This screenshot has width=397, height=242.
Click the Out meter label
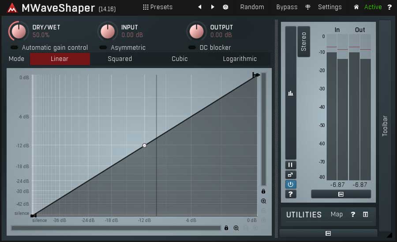click(360, 30)
